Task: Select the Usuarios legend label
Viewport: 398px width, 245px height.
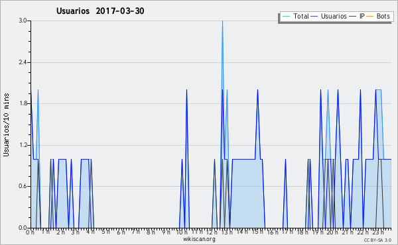Action: [334, 16]
